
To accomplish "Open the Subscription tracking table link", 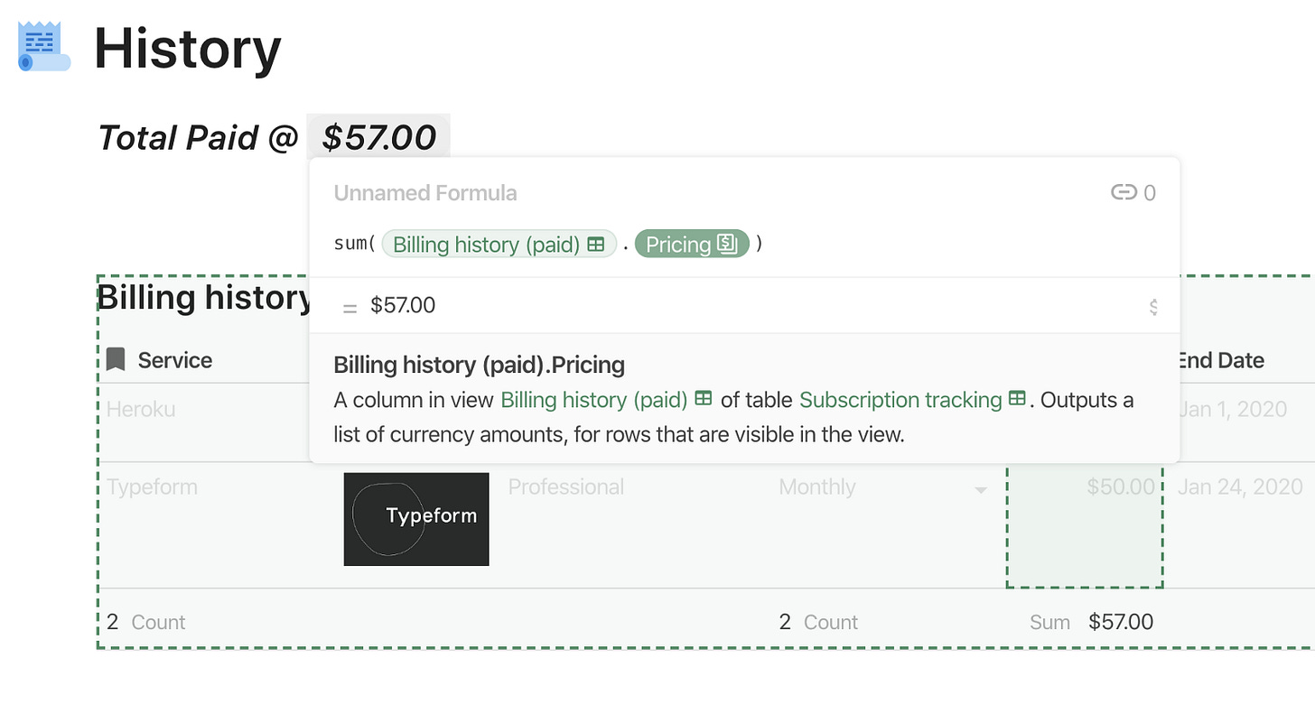I will click(x=900, y=400).
